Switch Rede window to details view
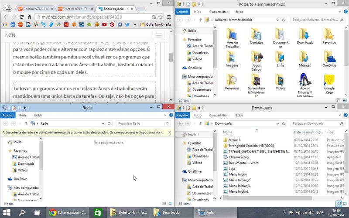 (164, 204)
